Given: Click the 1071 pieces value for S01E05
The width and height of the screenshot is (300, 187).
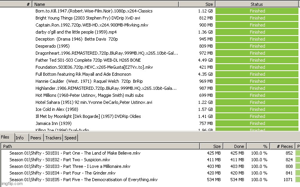Looking at the screenshot, I should point(288,180).
